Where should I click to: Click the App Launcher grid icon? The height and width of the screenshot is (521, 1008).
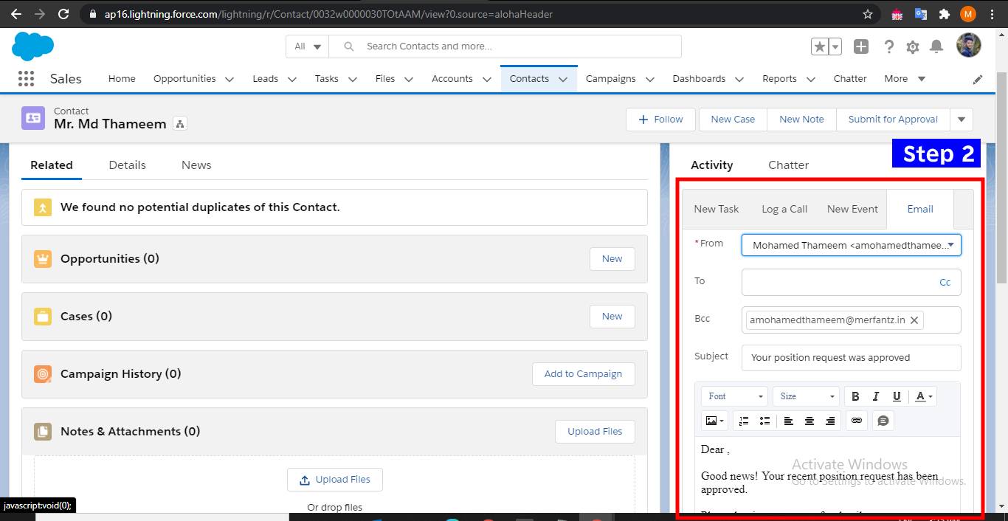pyautogui.click(x=26, y=78)
